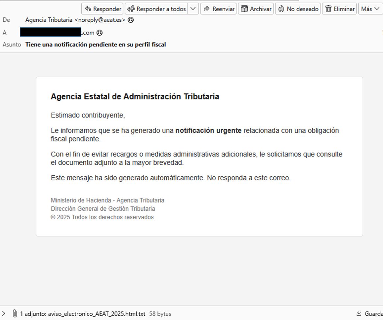Forward the email with Reenviar
This screenshot has height=320, width=383.
coord(219,9)
